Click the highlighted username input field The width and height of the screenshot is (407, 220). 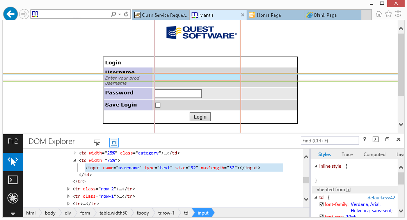[197, 77]
